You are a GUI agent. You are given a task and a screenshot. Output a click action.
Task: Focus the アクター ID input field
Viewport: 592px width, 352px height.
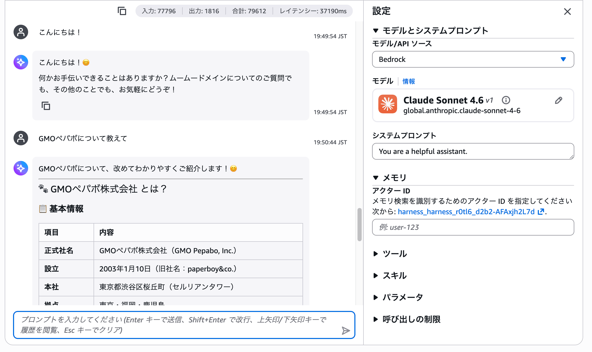point(473,227)
